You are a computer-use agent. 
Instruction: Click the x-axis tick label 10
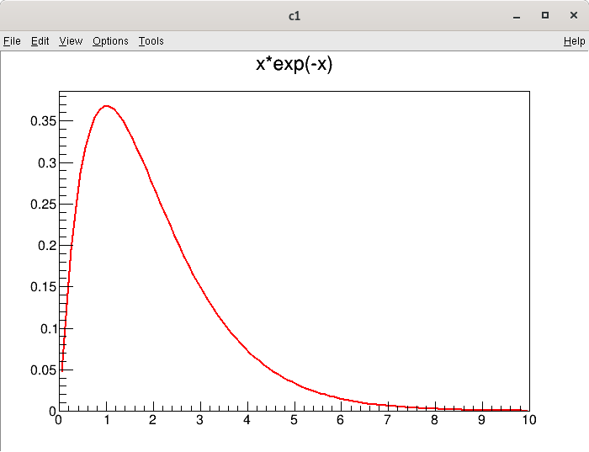pyautogui.click(x=528, y=420)
